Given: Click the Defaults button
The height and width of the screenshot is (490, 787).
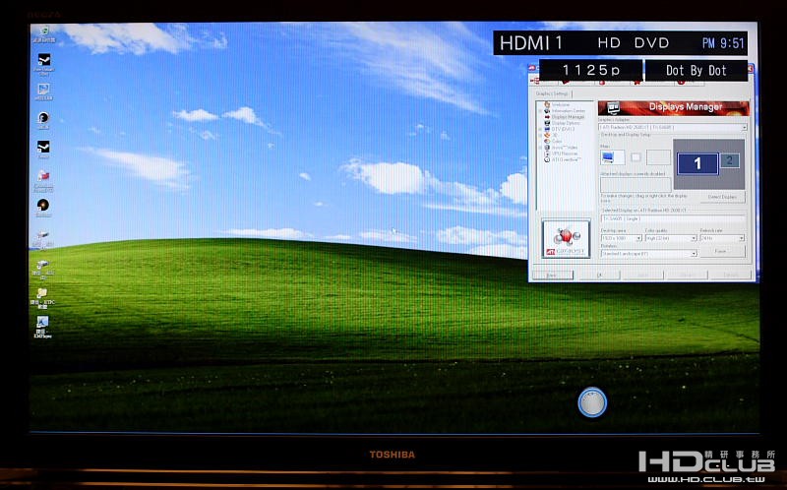Looking at the screenshot, I should point(731,276).
